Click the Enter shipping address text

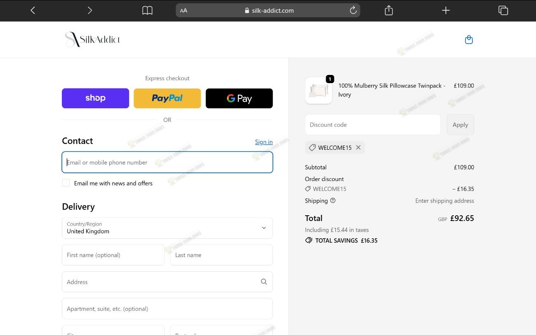(x=444, y=201)
